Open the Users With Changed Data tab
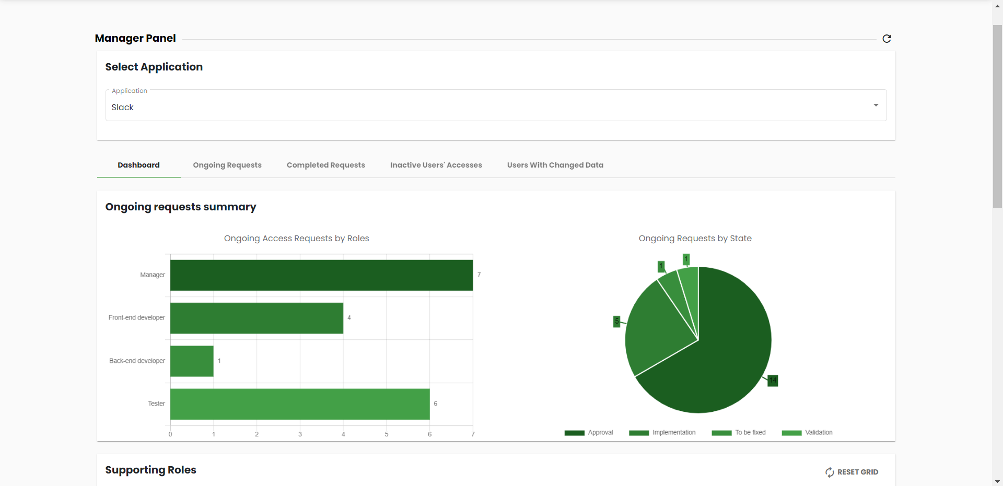The height and width of the screenshot is (486, 1003). [555, 165]
